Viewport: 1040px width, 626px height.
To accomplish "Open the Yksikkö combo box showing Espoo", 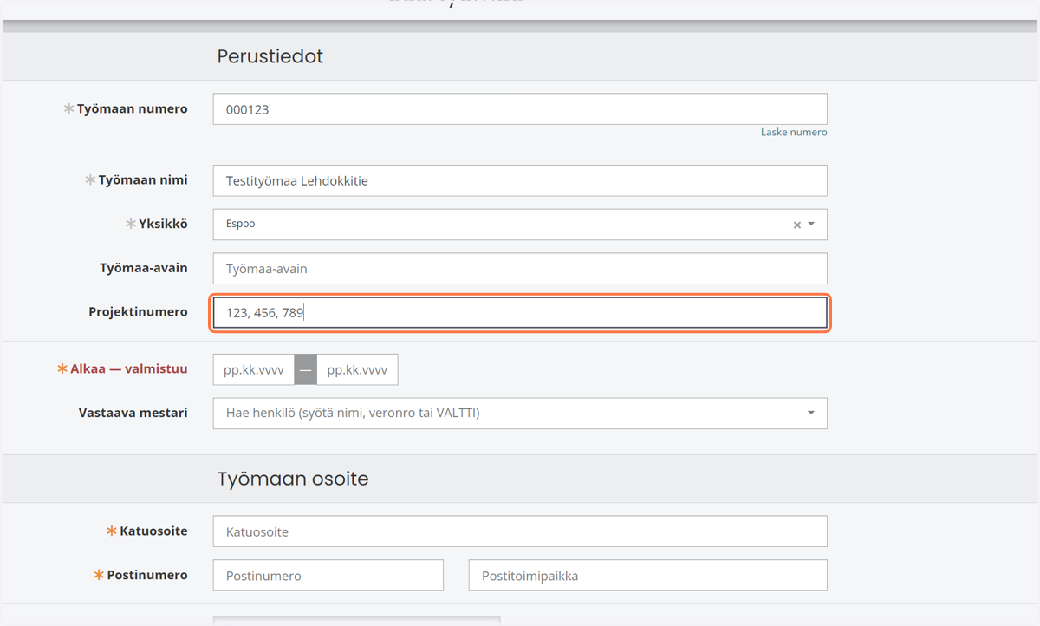I will pos(520,225).
